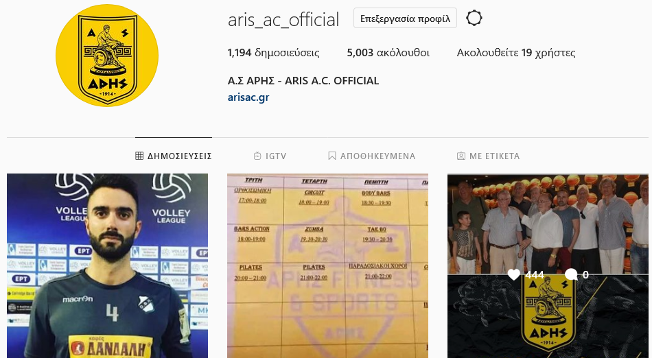
Task: Click the bookmark icon for ΑΠΟΘΗΚΕΥΜΕΝΑ
Action: (331, 156)
